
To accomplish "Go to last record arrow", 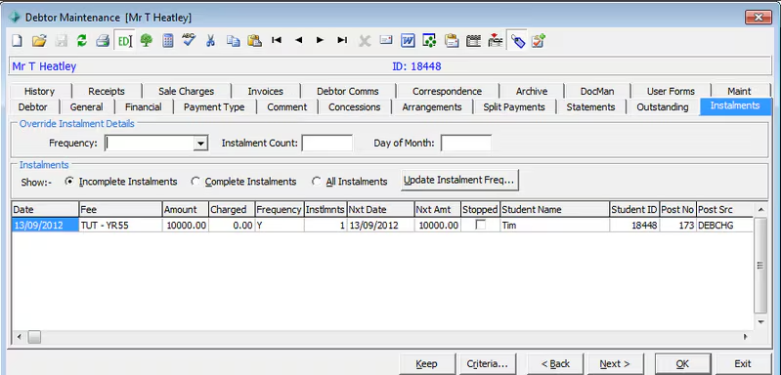I will [x=342, y=40].
